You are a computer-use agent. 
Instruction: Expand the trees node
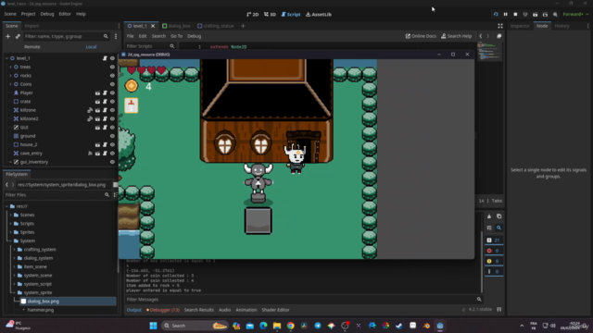pyautogui.click(x=10, y=67)
